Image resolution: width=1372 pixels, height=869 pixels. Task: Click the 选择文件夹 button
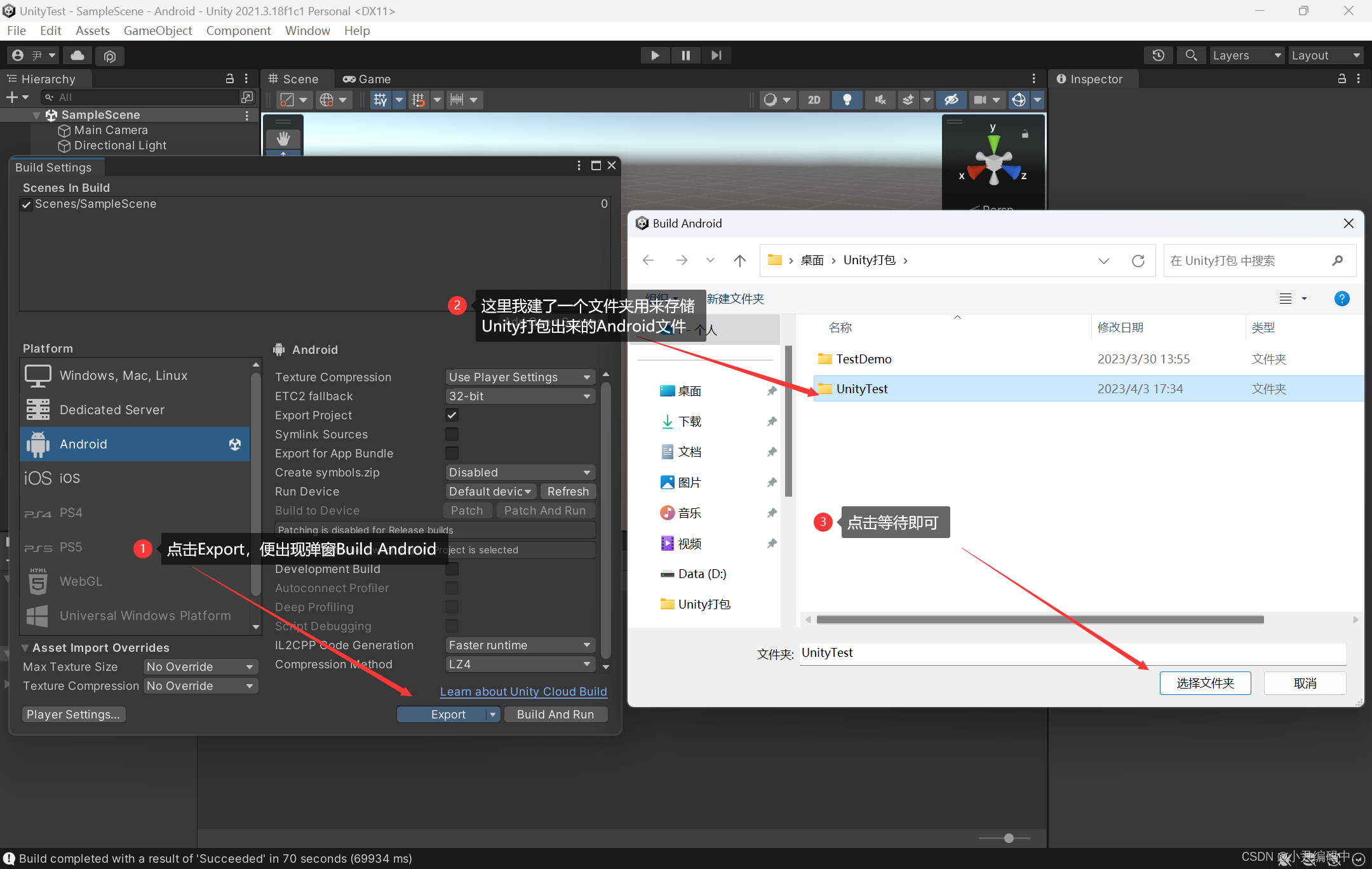(1205, 684)
